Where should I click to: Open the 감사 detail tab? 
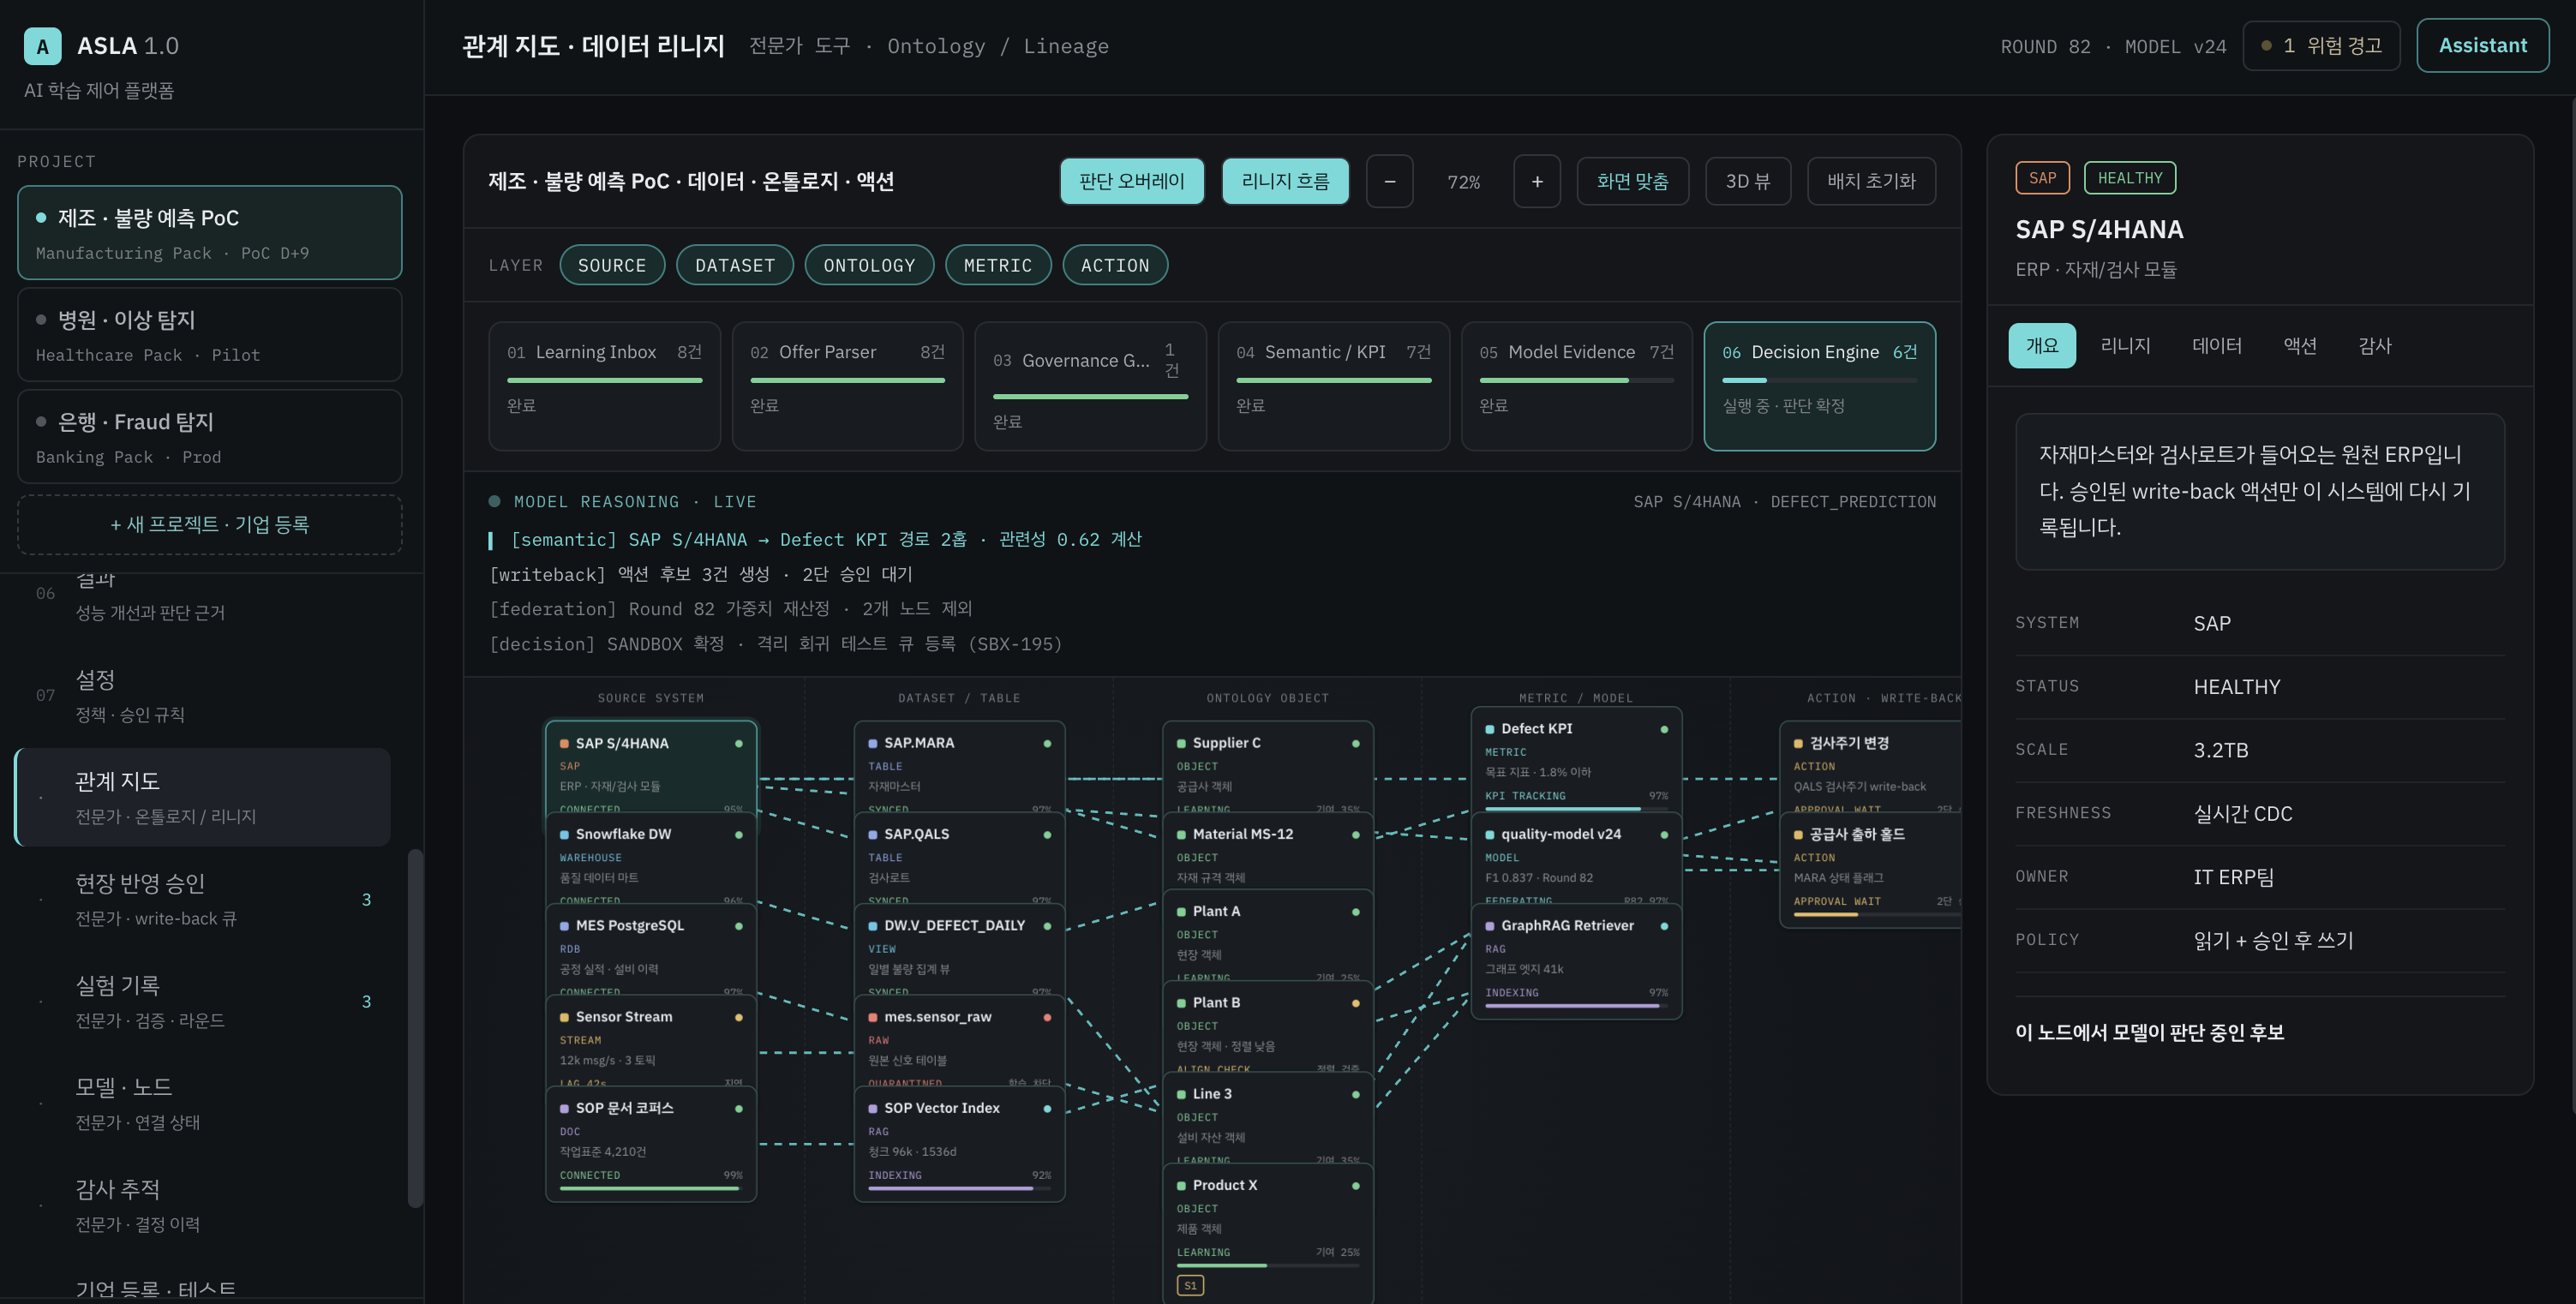point(2375,345)
